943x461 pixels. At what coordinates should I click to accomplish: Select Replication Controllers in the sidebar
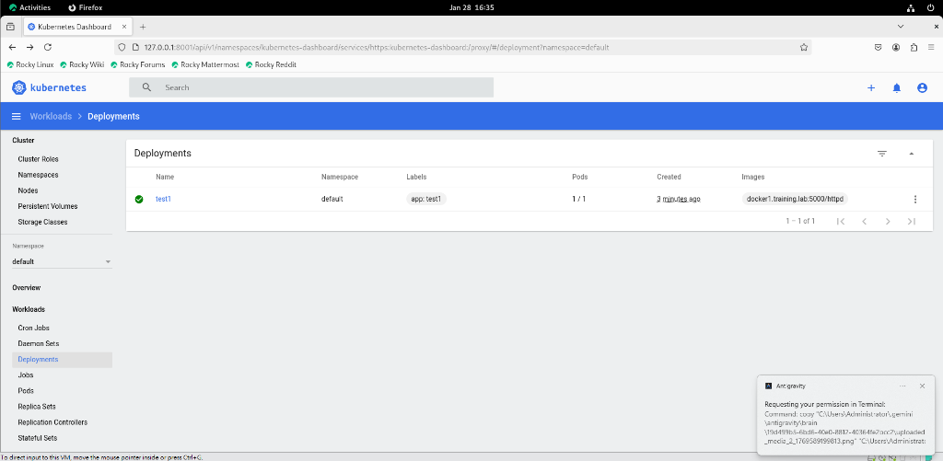tap(52, 422)
